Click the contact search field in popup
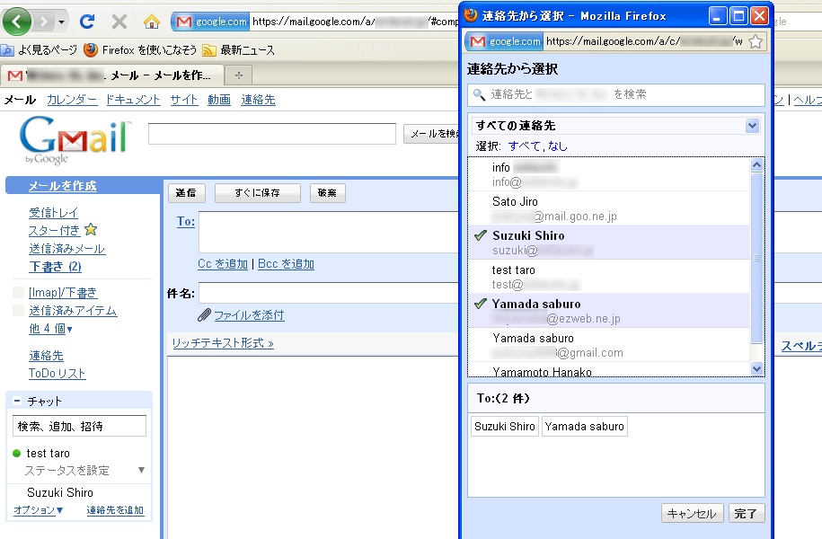 pos(616,94)
